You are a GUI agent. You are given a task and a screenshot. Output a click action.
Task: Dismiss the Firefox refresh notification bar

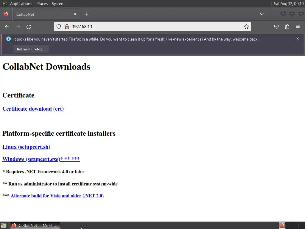(298, 39)
